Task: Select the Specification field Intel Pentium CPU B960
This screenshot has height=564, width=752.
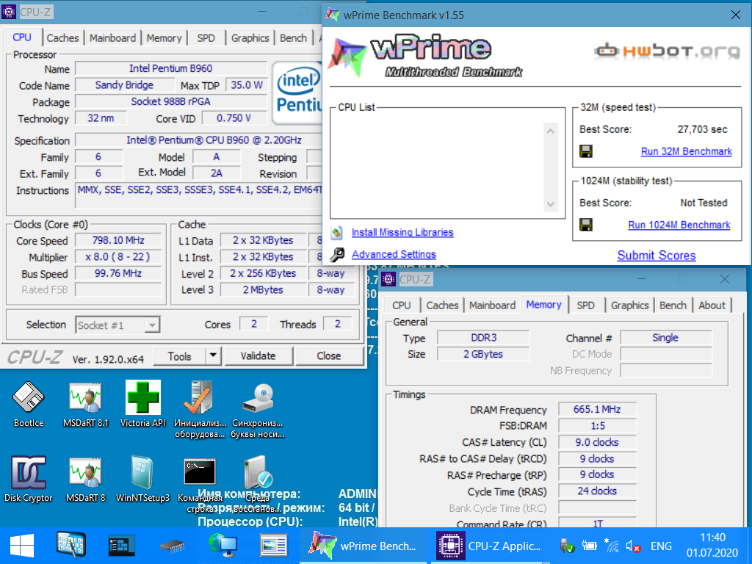Action: 214,140
